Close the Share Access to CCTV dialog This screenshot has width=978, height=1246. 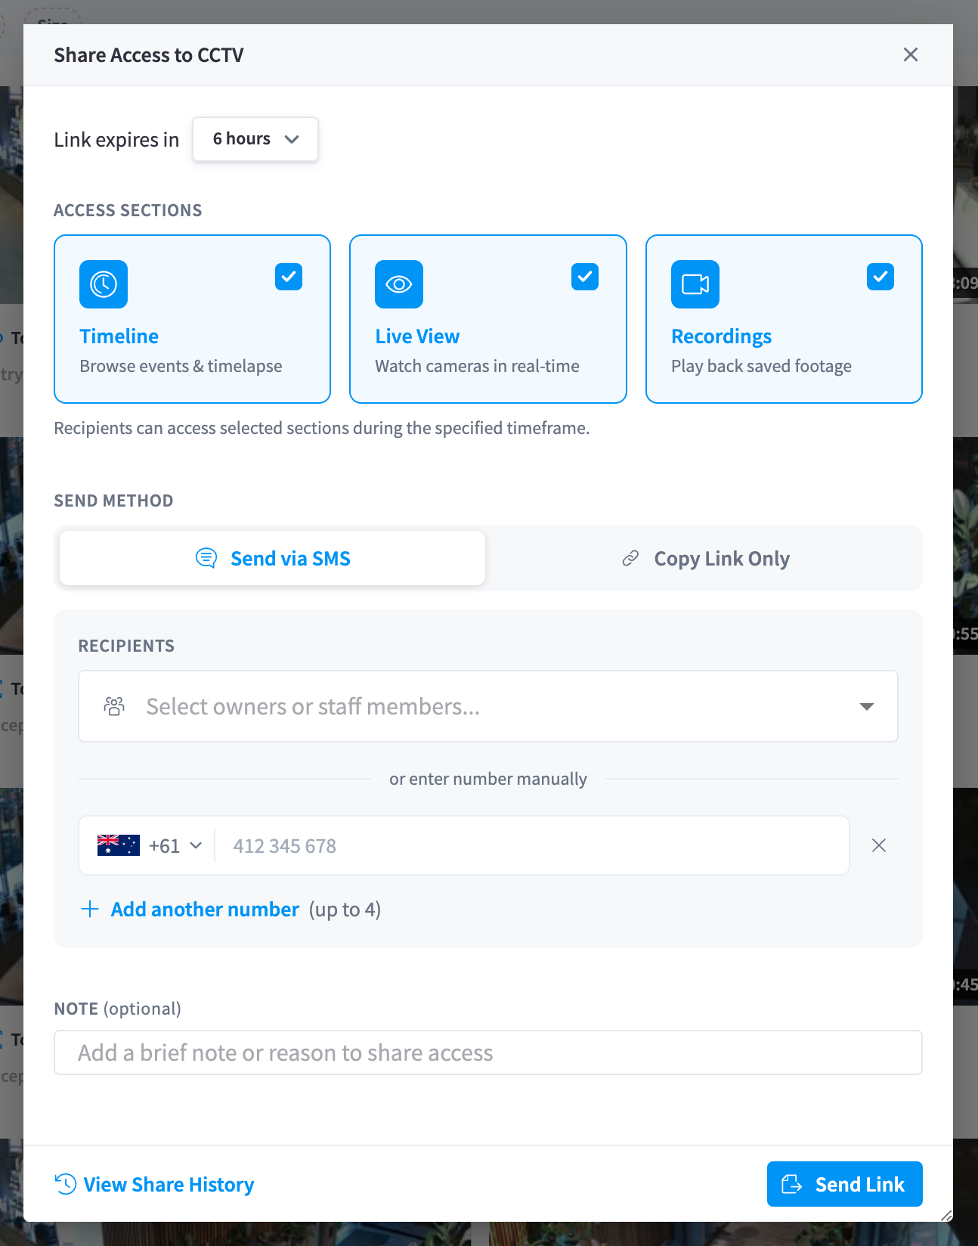pos(910,54)
